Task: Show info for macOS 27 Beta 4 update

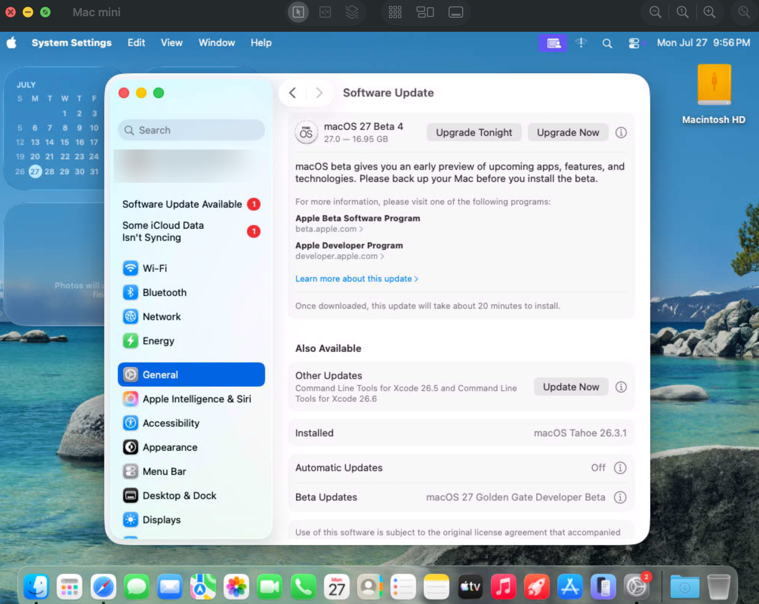Action: click(x=621, y=133)
